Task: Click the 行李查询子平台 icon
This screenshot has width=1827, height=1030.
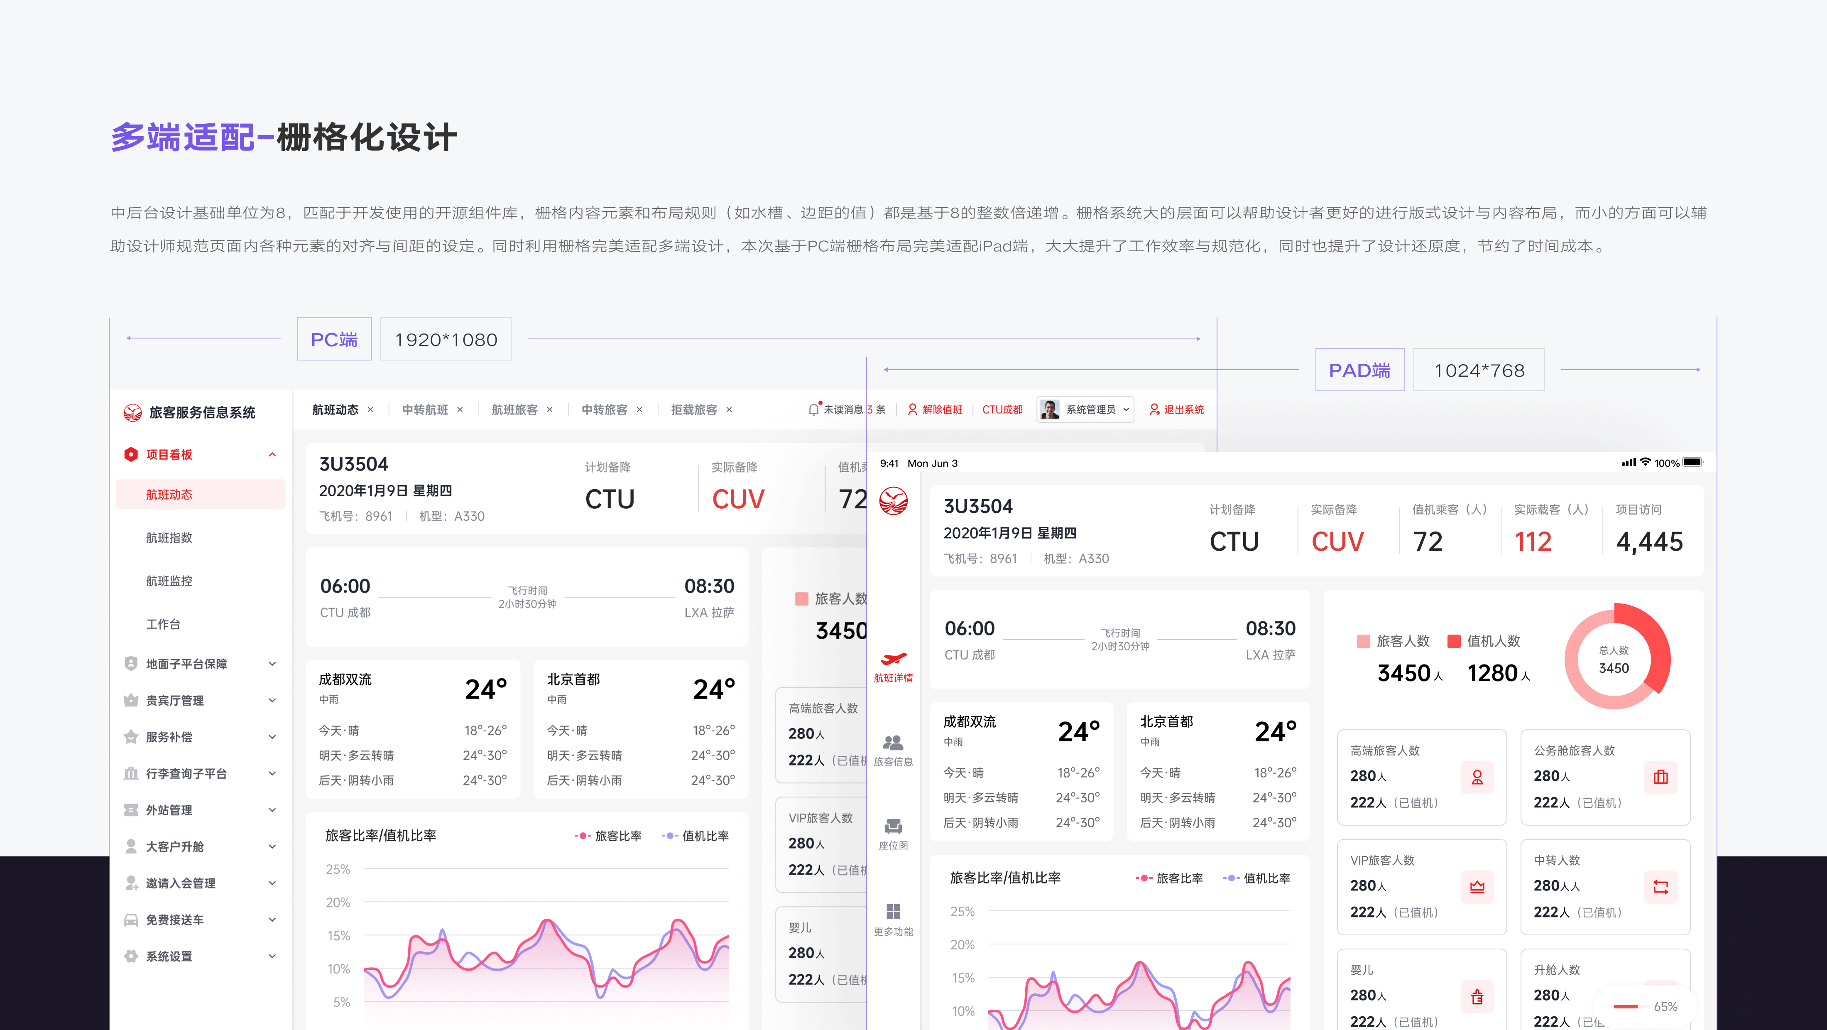Action: pos(130,773)
